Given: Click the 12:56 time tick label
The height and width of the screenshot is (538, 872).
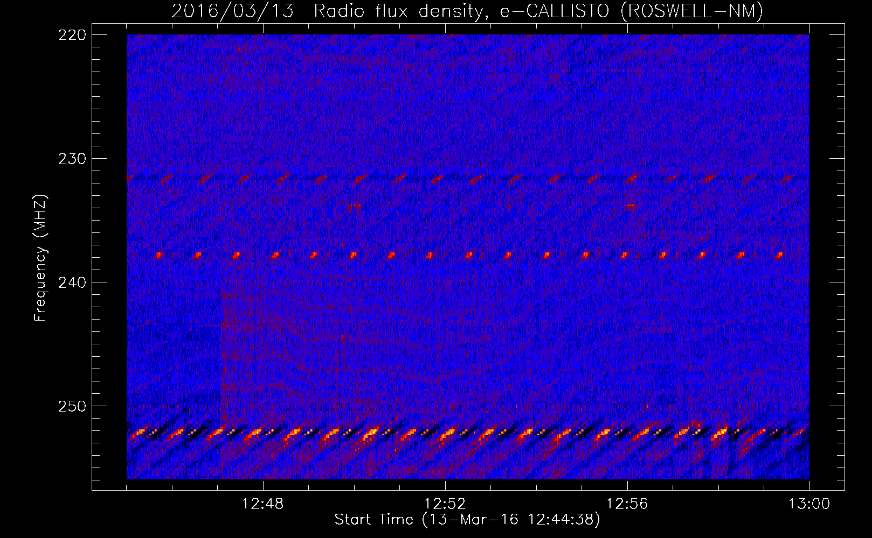Looking at the screenshot, I should pos(627,504).
